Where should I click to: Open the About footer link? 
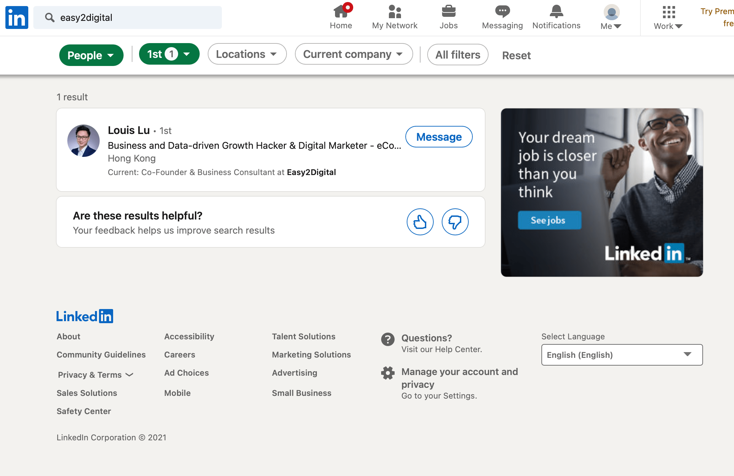(68, 336)
